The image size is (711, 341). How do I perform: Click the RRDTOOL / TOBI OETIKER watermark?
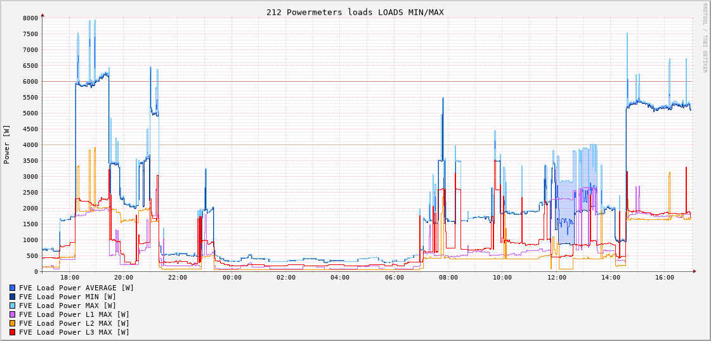(x=704, y=38)
